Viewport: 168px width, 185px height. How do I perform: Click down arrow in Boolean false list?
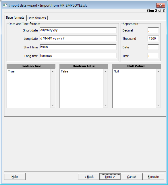coord(105,105)
